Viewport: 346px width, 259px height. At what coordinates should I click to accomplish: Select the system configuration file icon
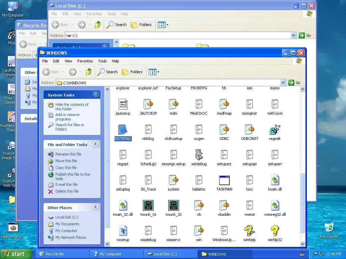tap(173, 180)
